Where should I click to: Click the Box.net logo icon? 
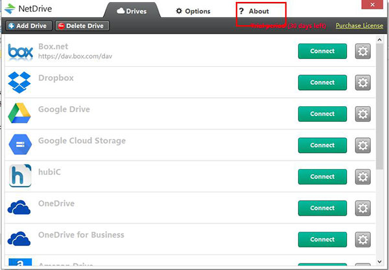pos(20,52)
